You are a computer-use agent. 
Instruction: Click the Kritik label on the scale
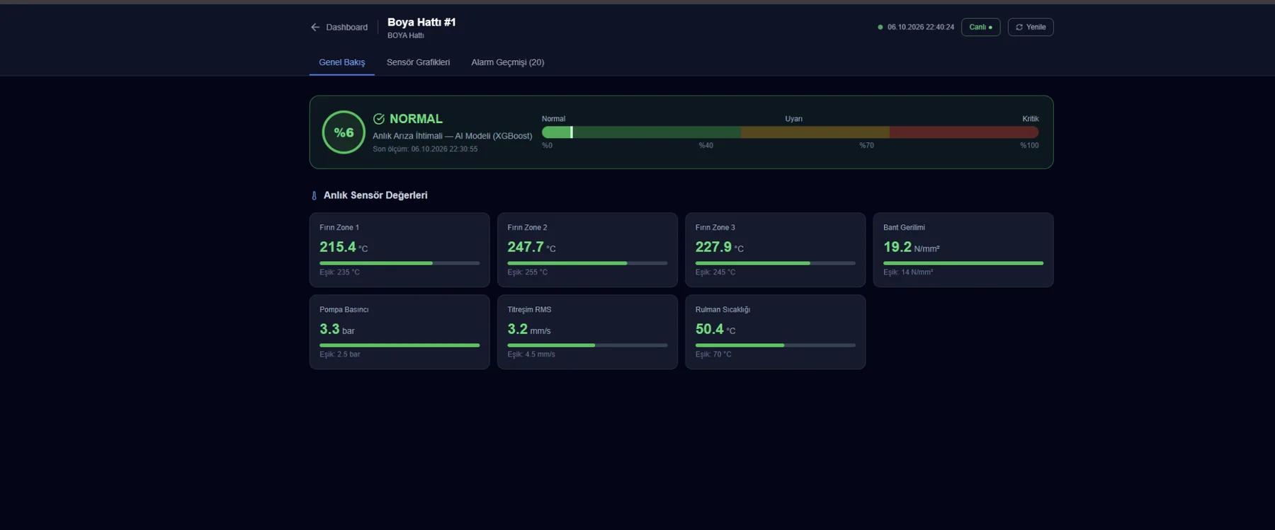(1030, 119)
